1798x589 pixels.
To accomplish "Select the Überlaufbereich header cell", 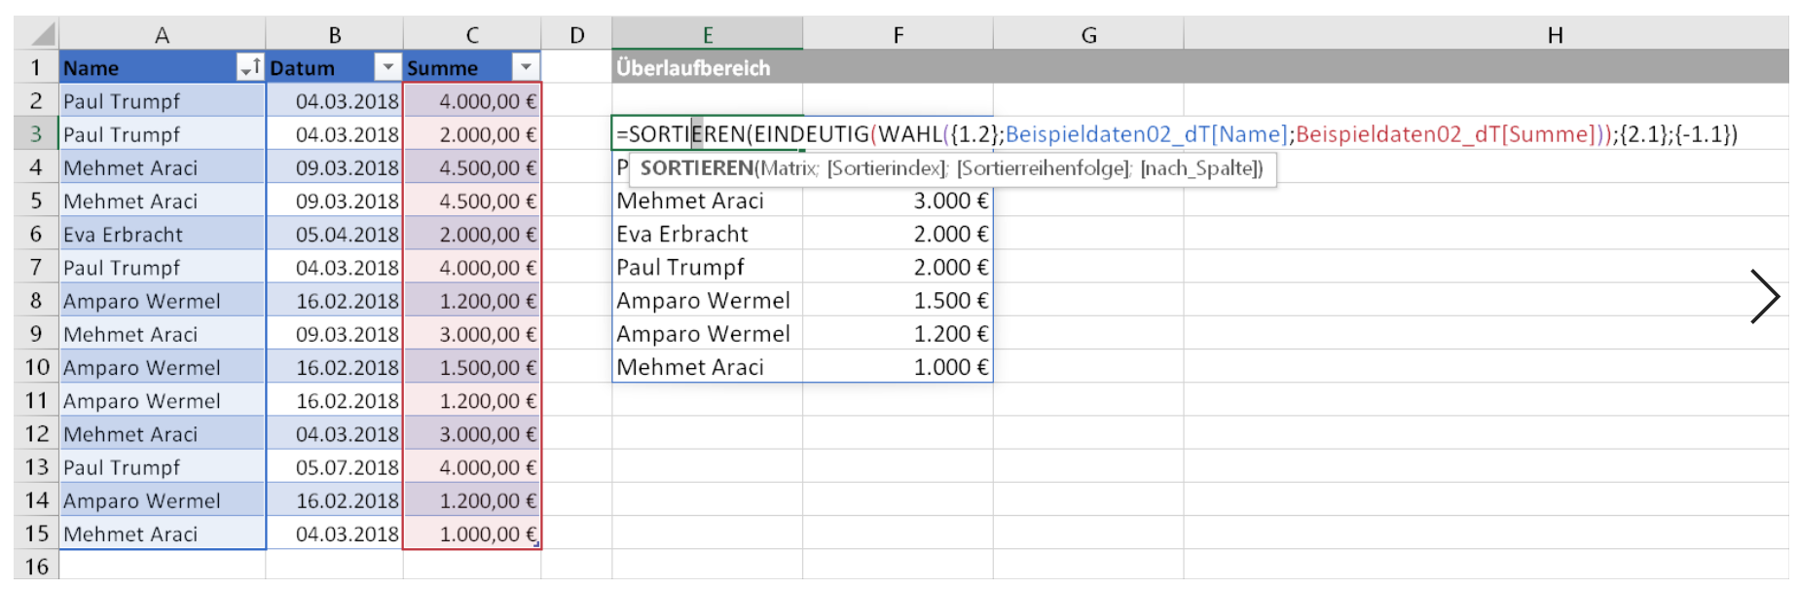I will [707, 68].
